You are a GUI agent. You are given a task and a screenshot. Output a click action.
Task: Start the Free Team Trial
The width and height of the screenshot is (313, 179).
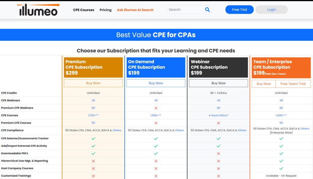click(293, 84)
